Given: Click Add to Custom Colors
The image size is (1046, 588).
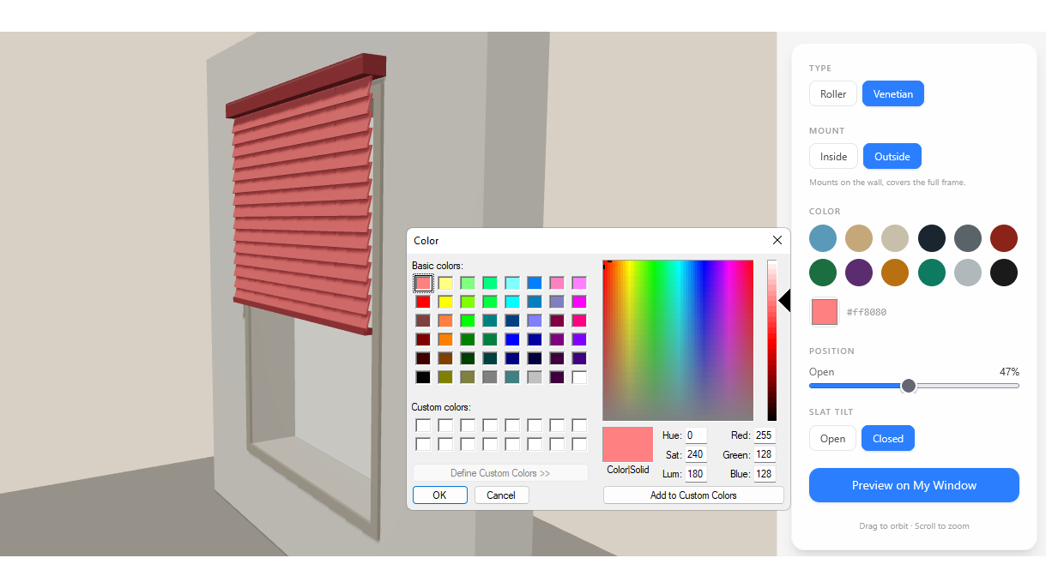Looking at the screenshot, I should (693, 495).
